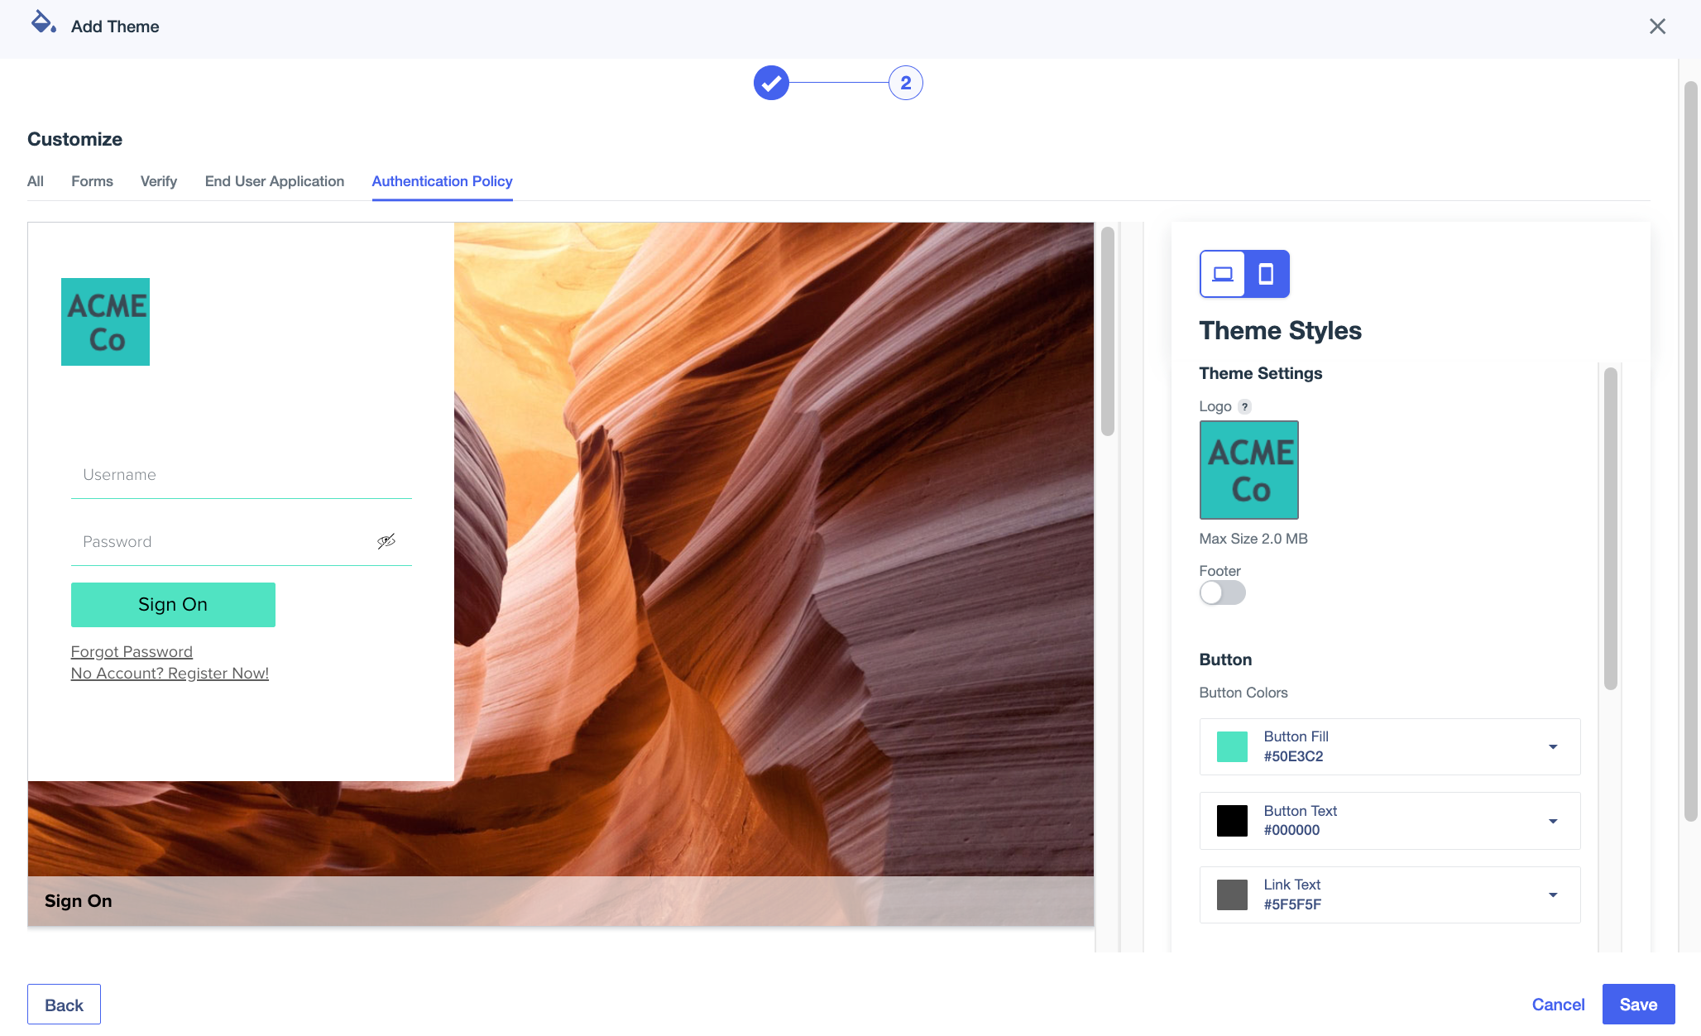This screenshot has width=1701, height=1036.
Task: Switch to End User Application tab
Action: 274,181
